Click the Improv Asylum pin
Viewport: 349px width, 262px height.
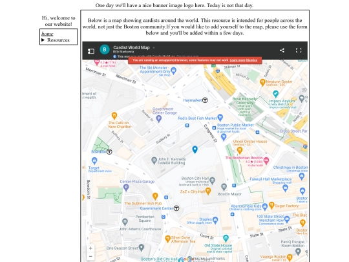pos(275,94)
